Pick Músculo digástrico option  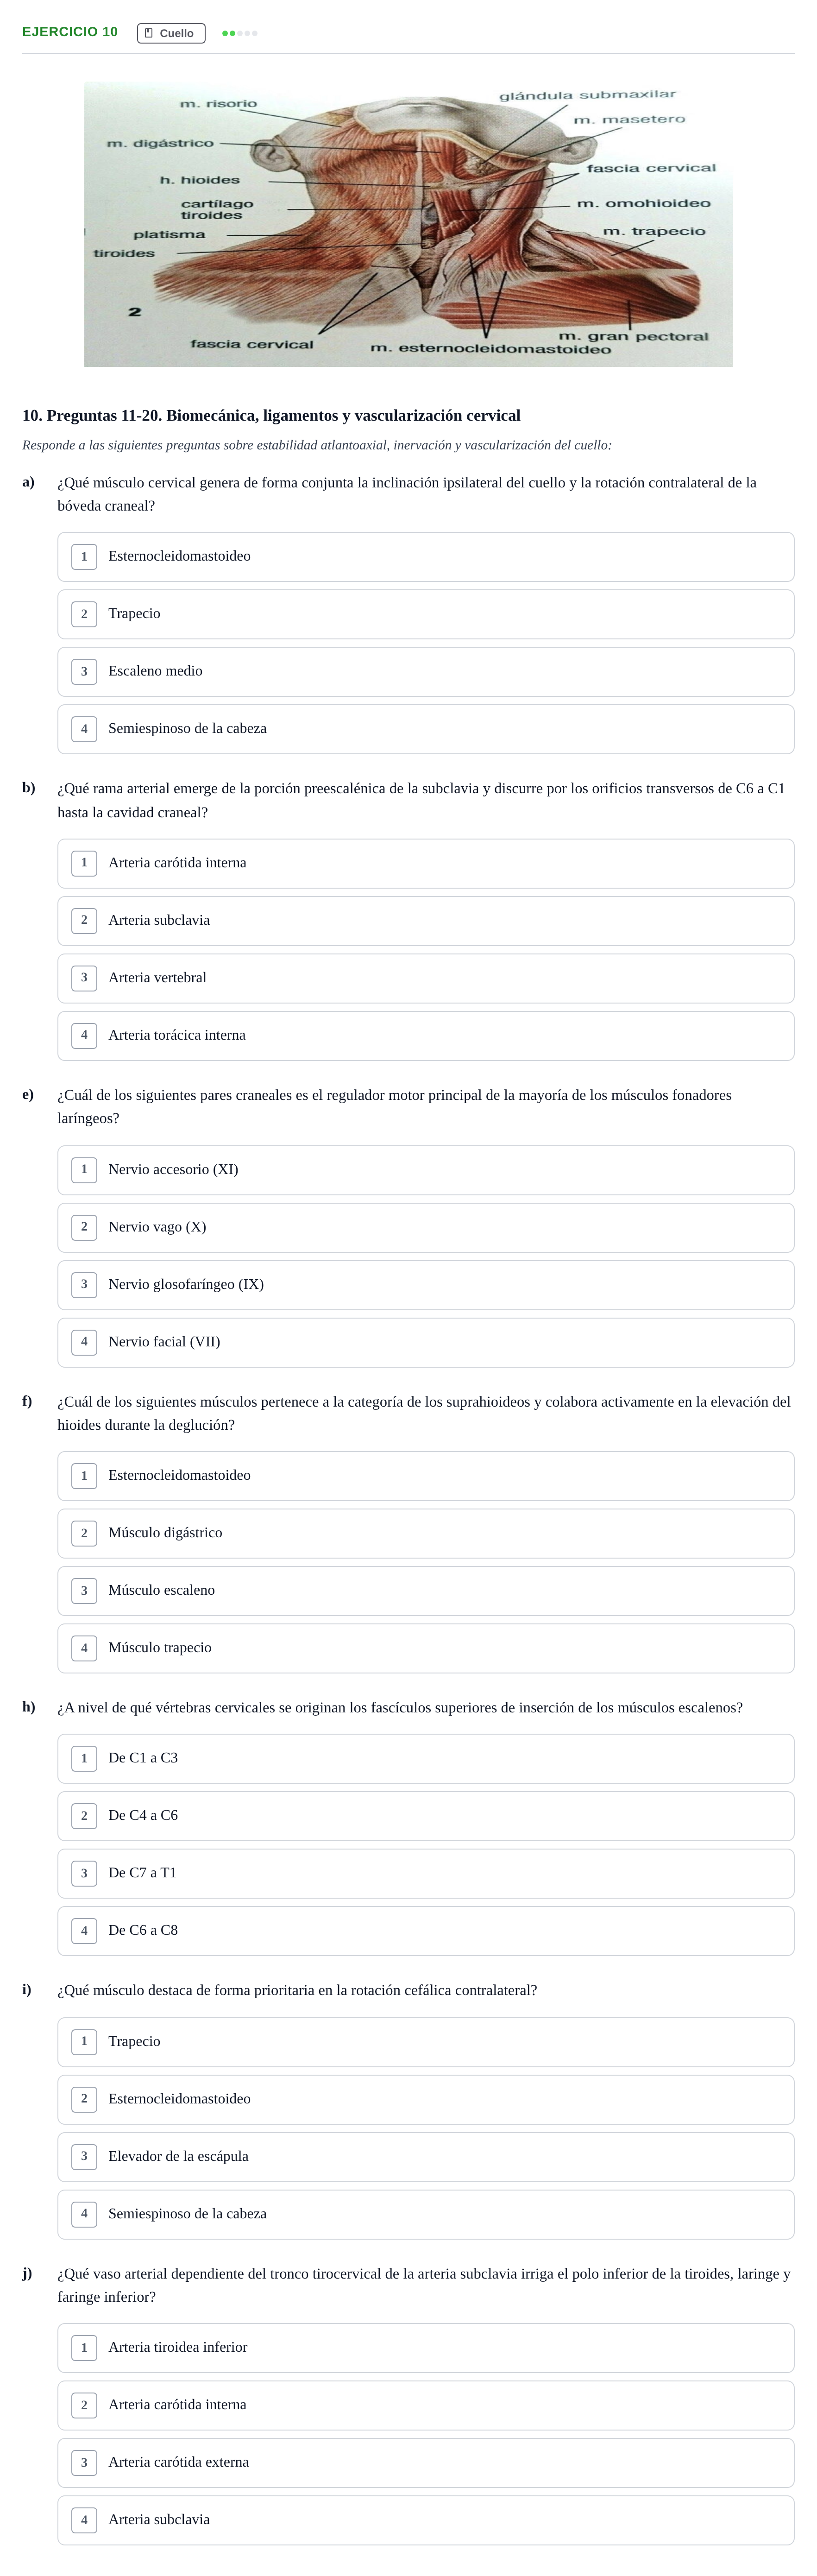click(426, 1534)
